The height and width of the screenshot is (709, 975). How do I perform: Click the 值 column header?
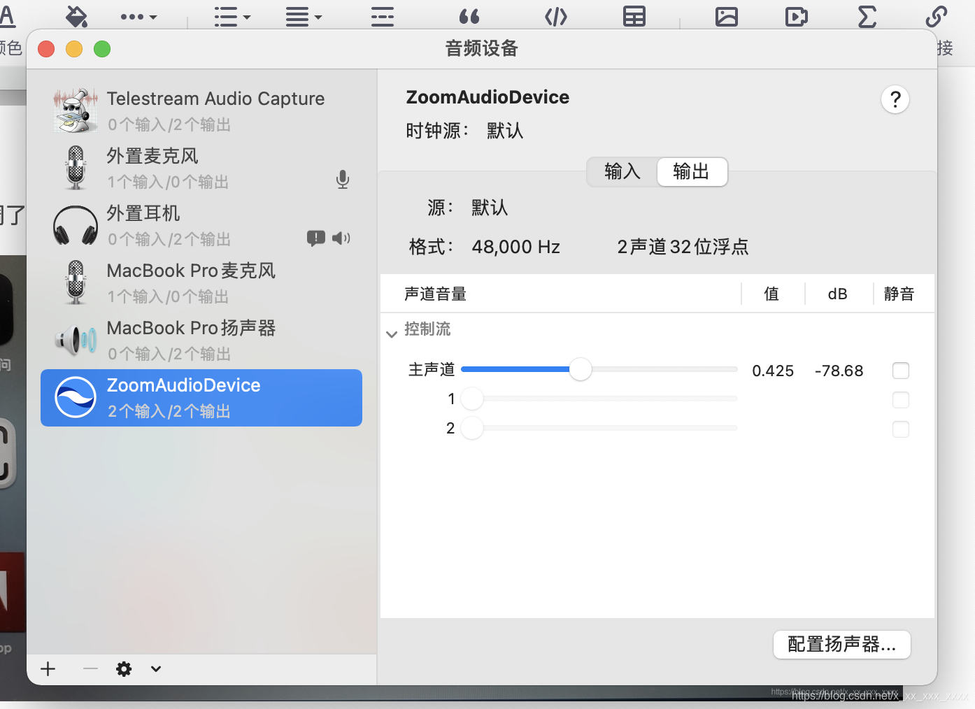pyautogui.click(x=771, y=294)
